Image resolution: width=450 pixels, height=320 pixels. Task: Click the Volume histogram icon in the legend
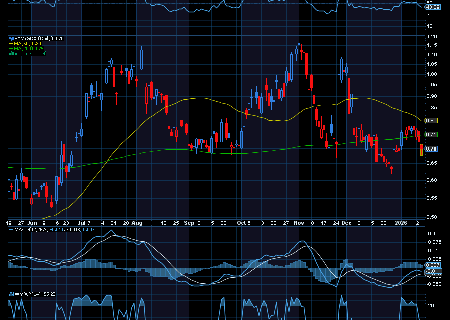[11, 52]
